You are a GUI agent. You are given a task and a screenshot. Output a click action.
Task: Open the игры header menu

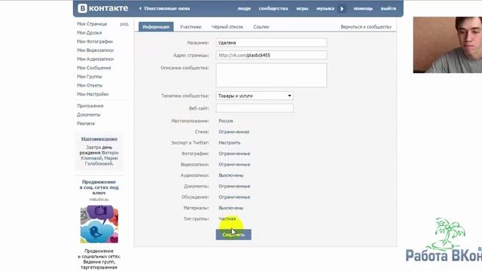(x=302, y=8)
